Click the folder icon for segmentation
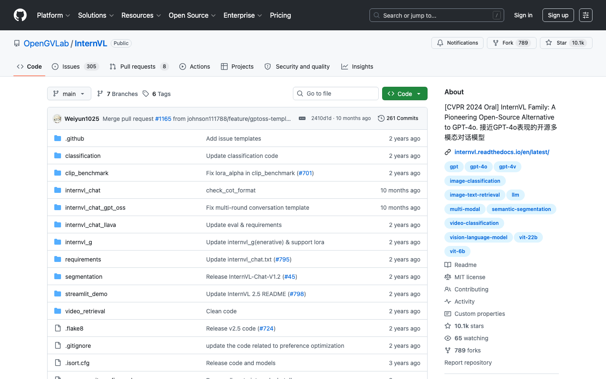This screenshot has width=606, height=379. 58,277
